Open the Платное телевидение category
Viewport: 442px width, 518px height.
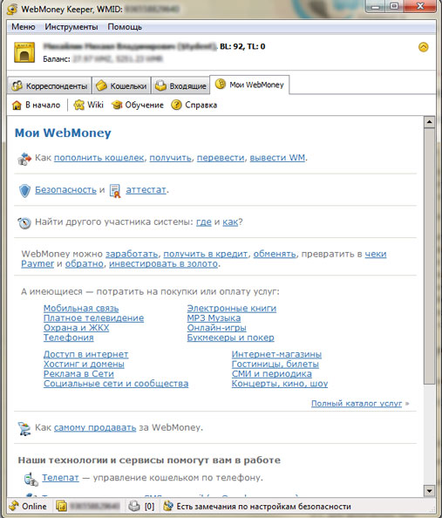click(x=94, y=317)
